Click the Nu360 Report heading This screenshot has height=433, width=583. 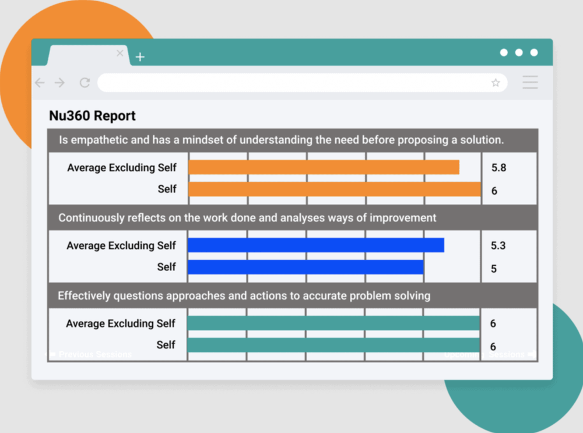tap(92, 115)
